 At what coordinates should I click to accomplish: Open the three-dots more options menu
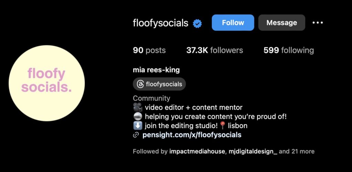click(318, 23)
